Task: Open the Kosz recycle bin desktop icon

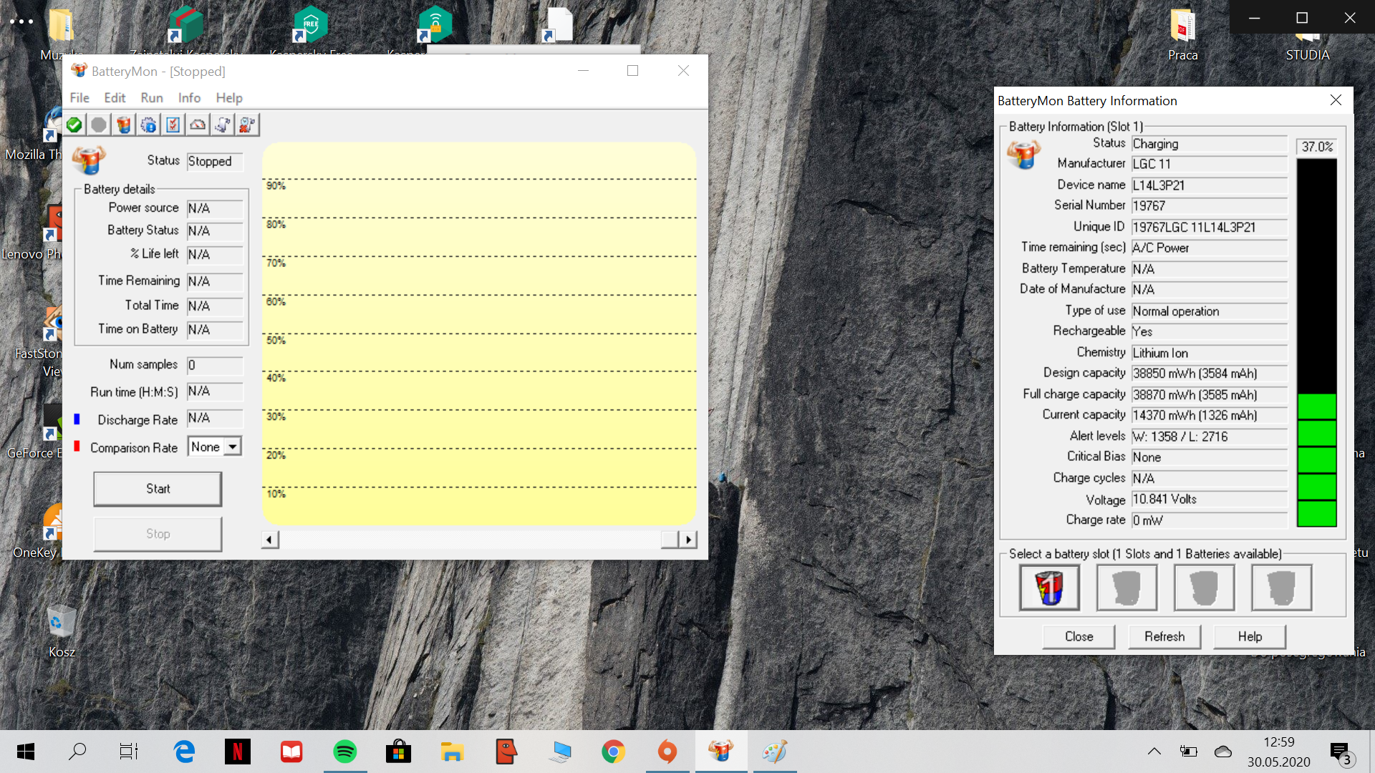Action: 62,631
